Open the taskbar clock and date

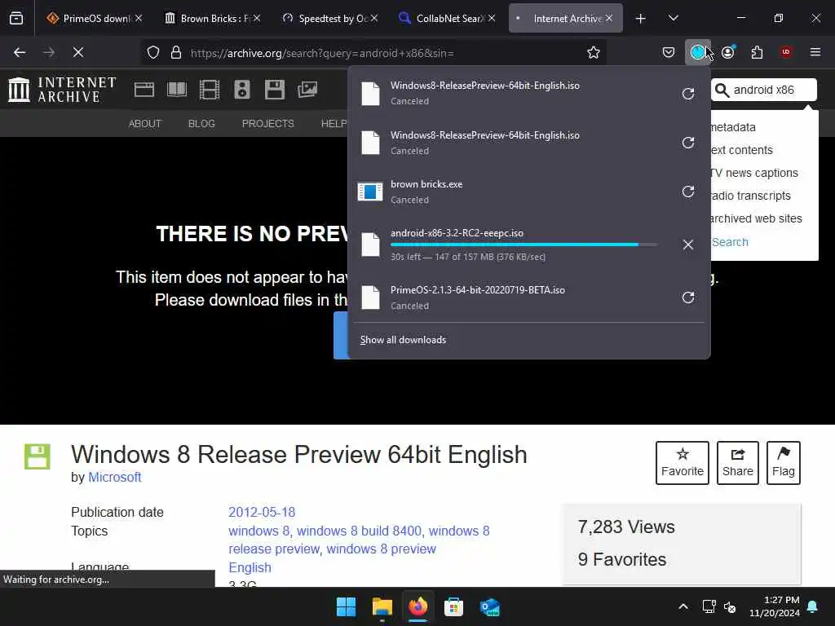click(775, 606)
